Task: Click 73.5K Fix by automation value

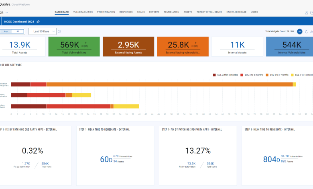Action: [x=191, y=164]
